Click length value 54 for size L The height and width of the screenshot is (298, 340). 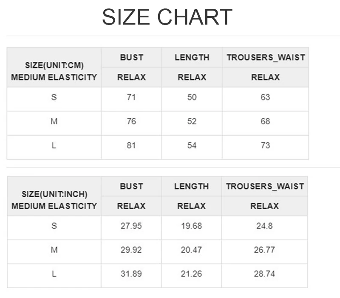[x=192, y=145]
